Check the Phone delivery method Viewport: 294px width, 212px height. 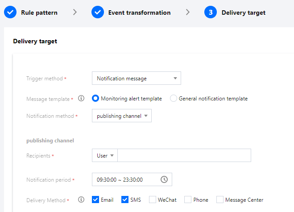click(188, 200)
